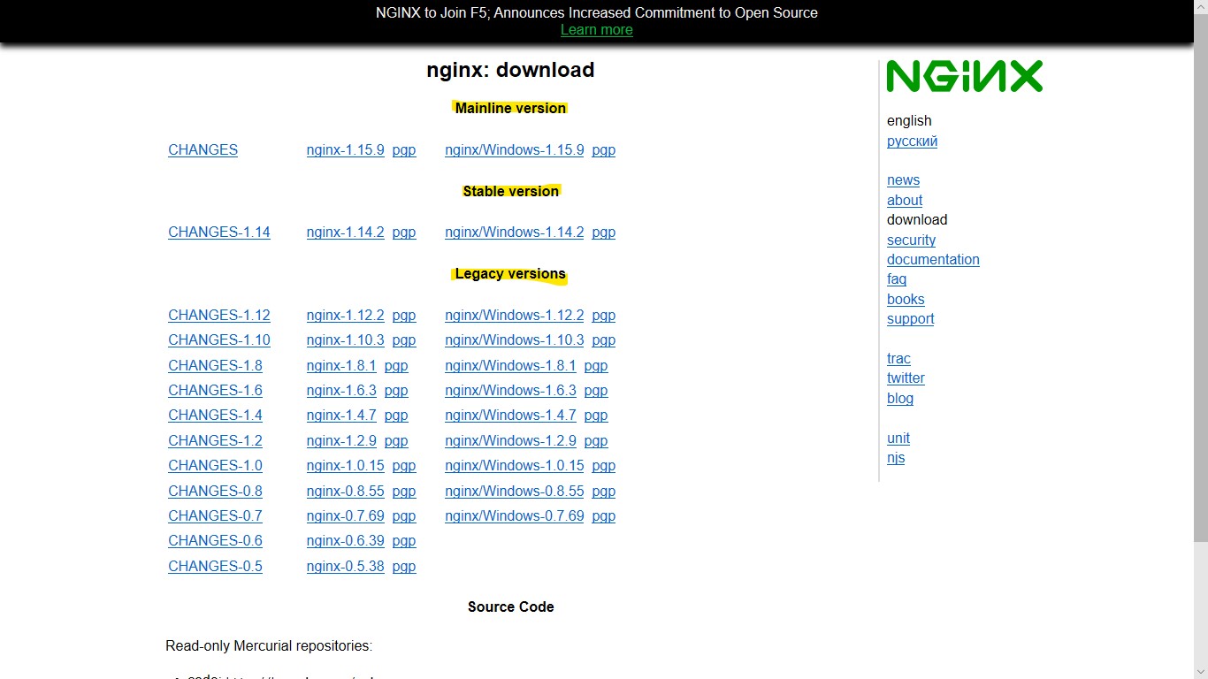Download nginx/Windows-1.6.3
The height and width of the screenshot is (679, 1208).
point(510,391)
